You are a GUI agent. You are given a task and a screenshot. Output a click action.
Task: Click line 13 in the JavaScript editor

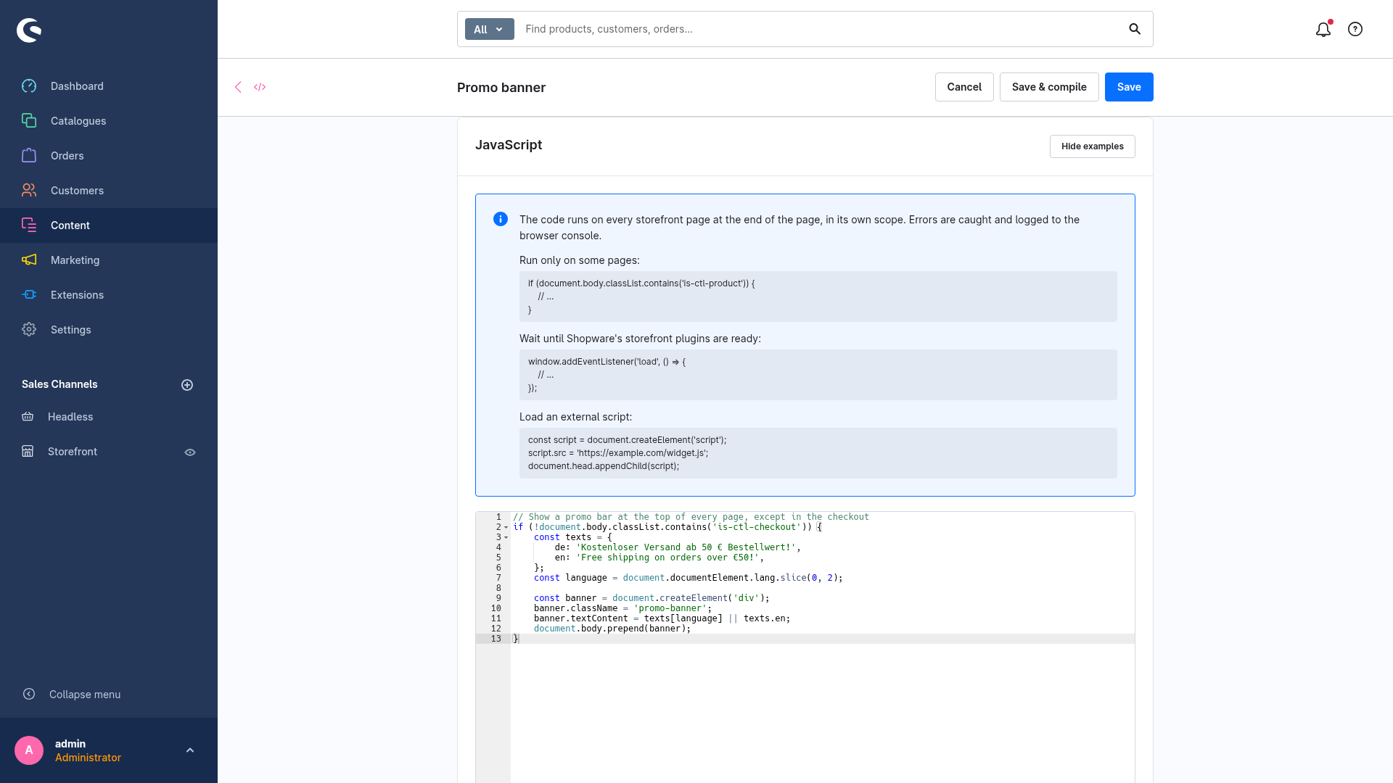point(823,639)
